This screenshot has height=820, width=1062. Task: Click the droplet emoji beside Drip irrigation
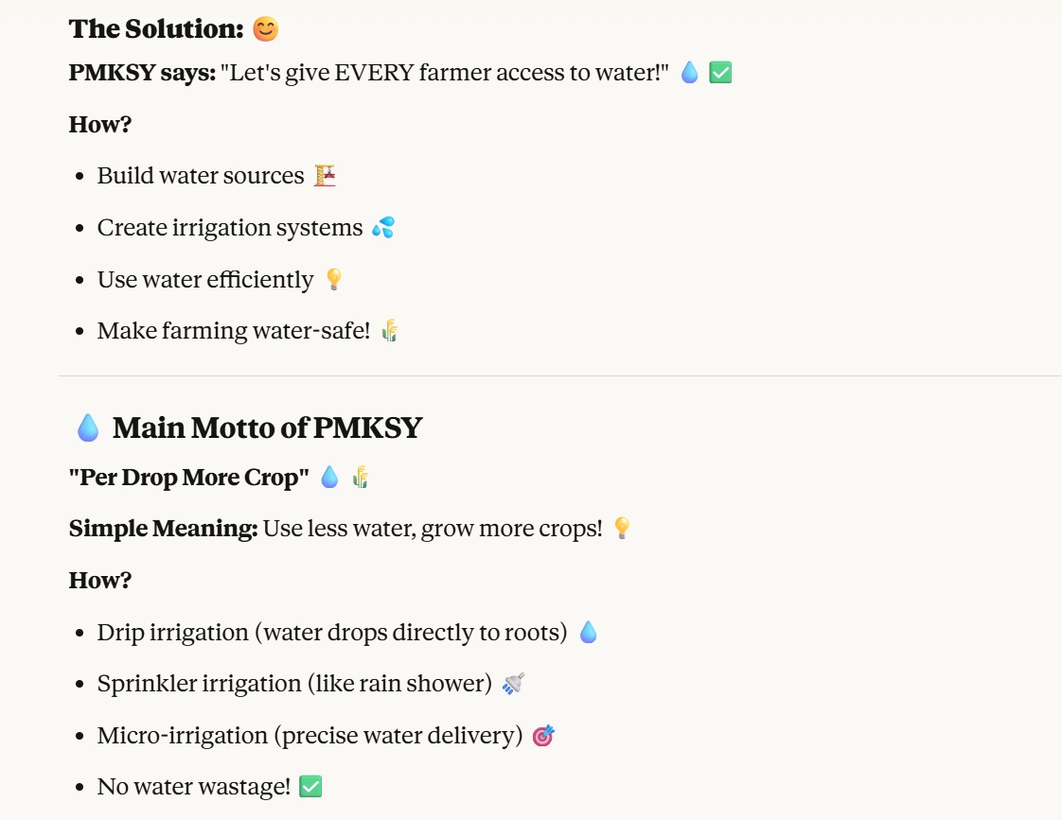click(588, 632)
